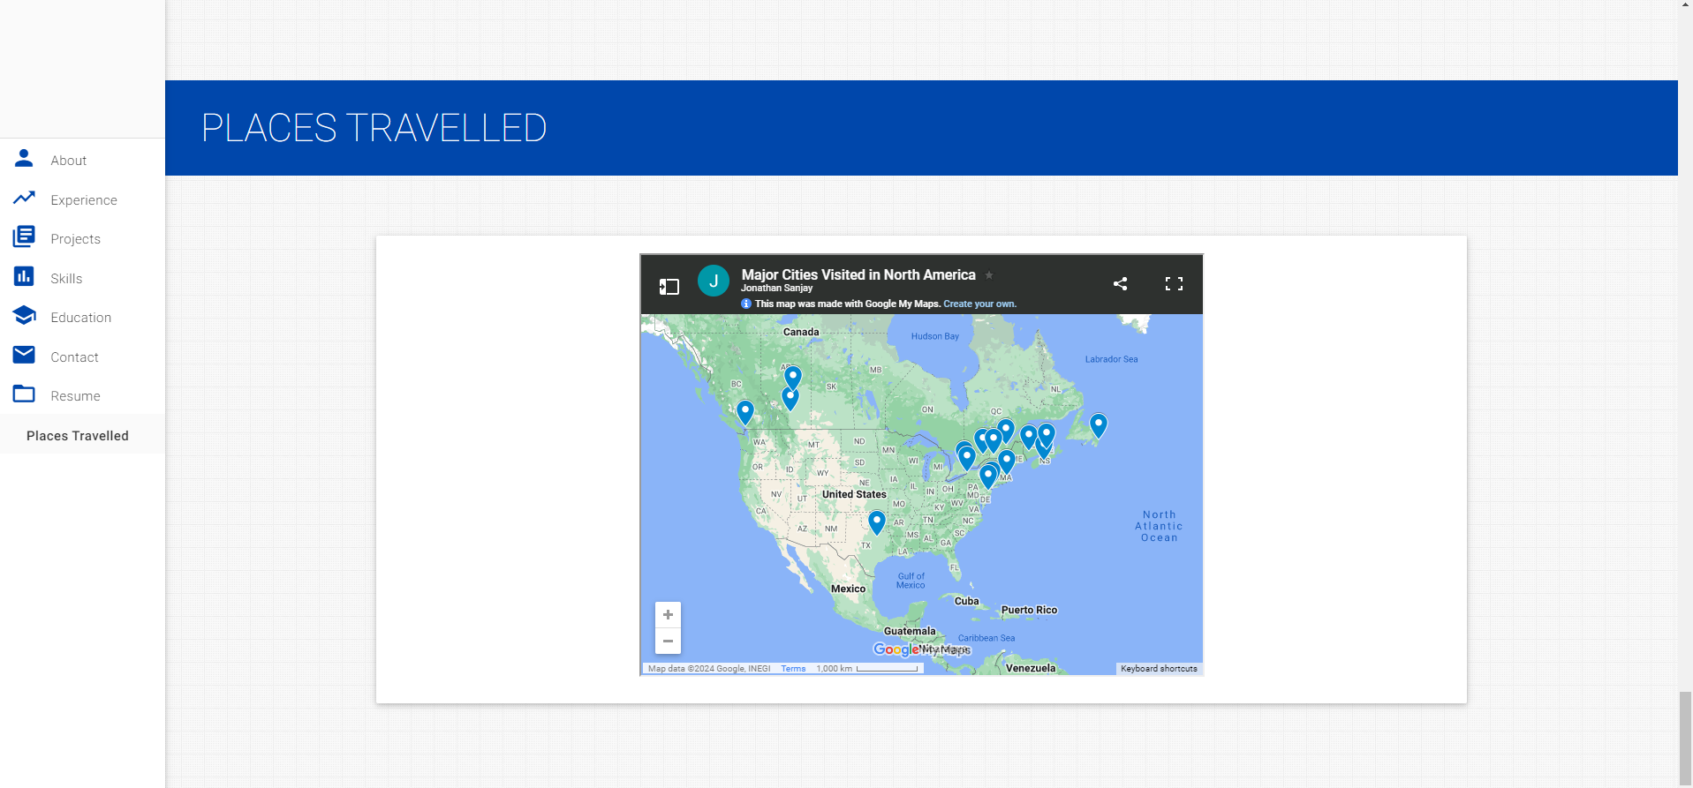Image resolution: width=1693 pixels, height=788 pixels.
Task: Click the map pin on the BC coast
Action: [x=745, y=412]
